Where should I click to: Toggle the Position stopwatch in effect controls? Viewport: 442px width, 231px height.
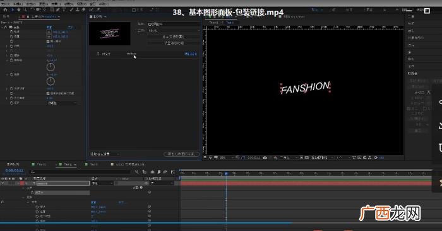pos(11,37)
